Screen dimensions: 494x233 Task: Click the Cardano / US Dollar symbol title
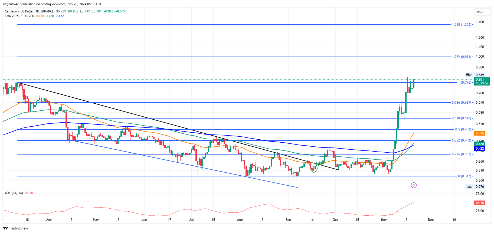(19, 11)
